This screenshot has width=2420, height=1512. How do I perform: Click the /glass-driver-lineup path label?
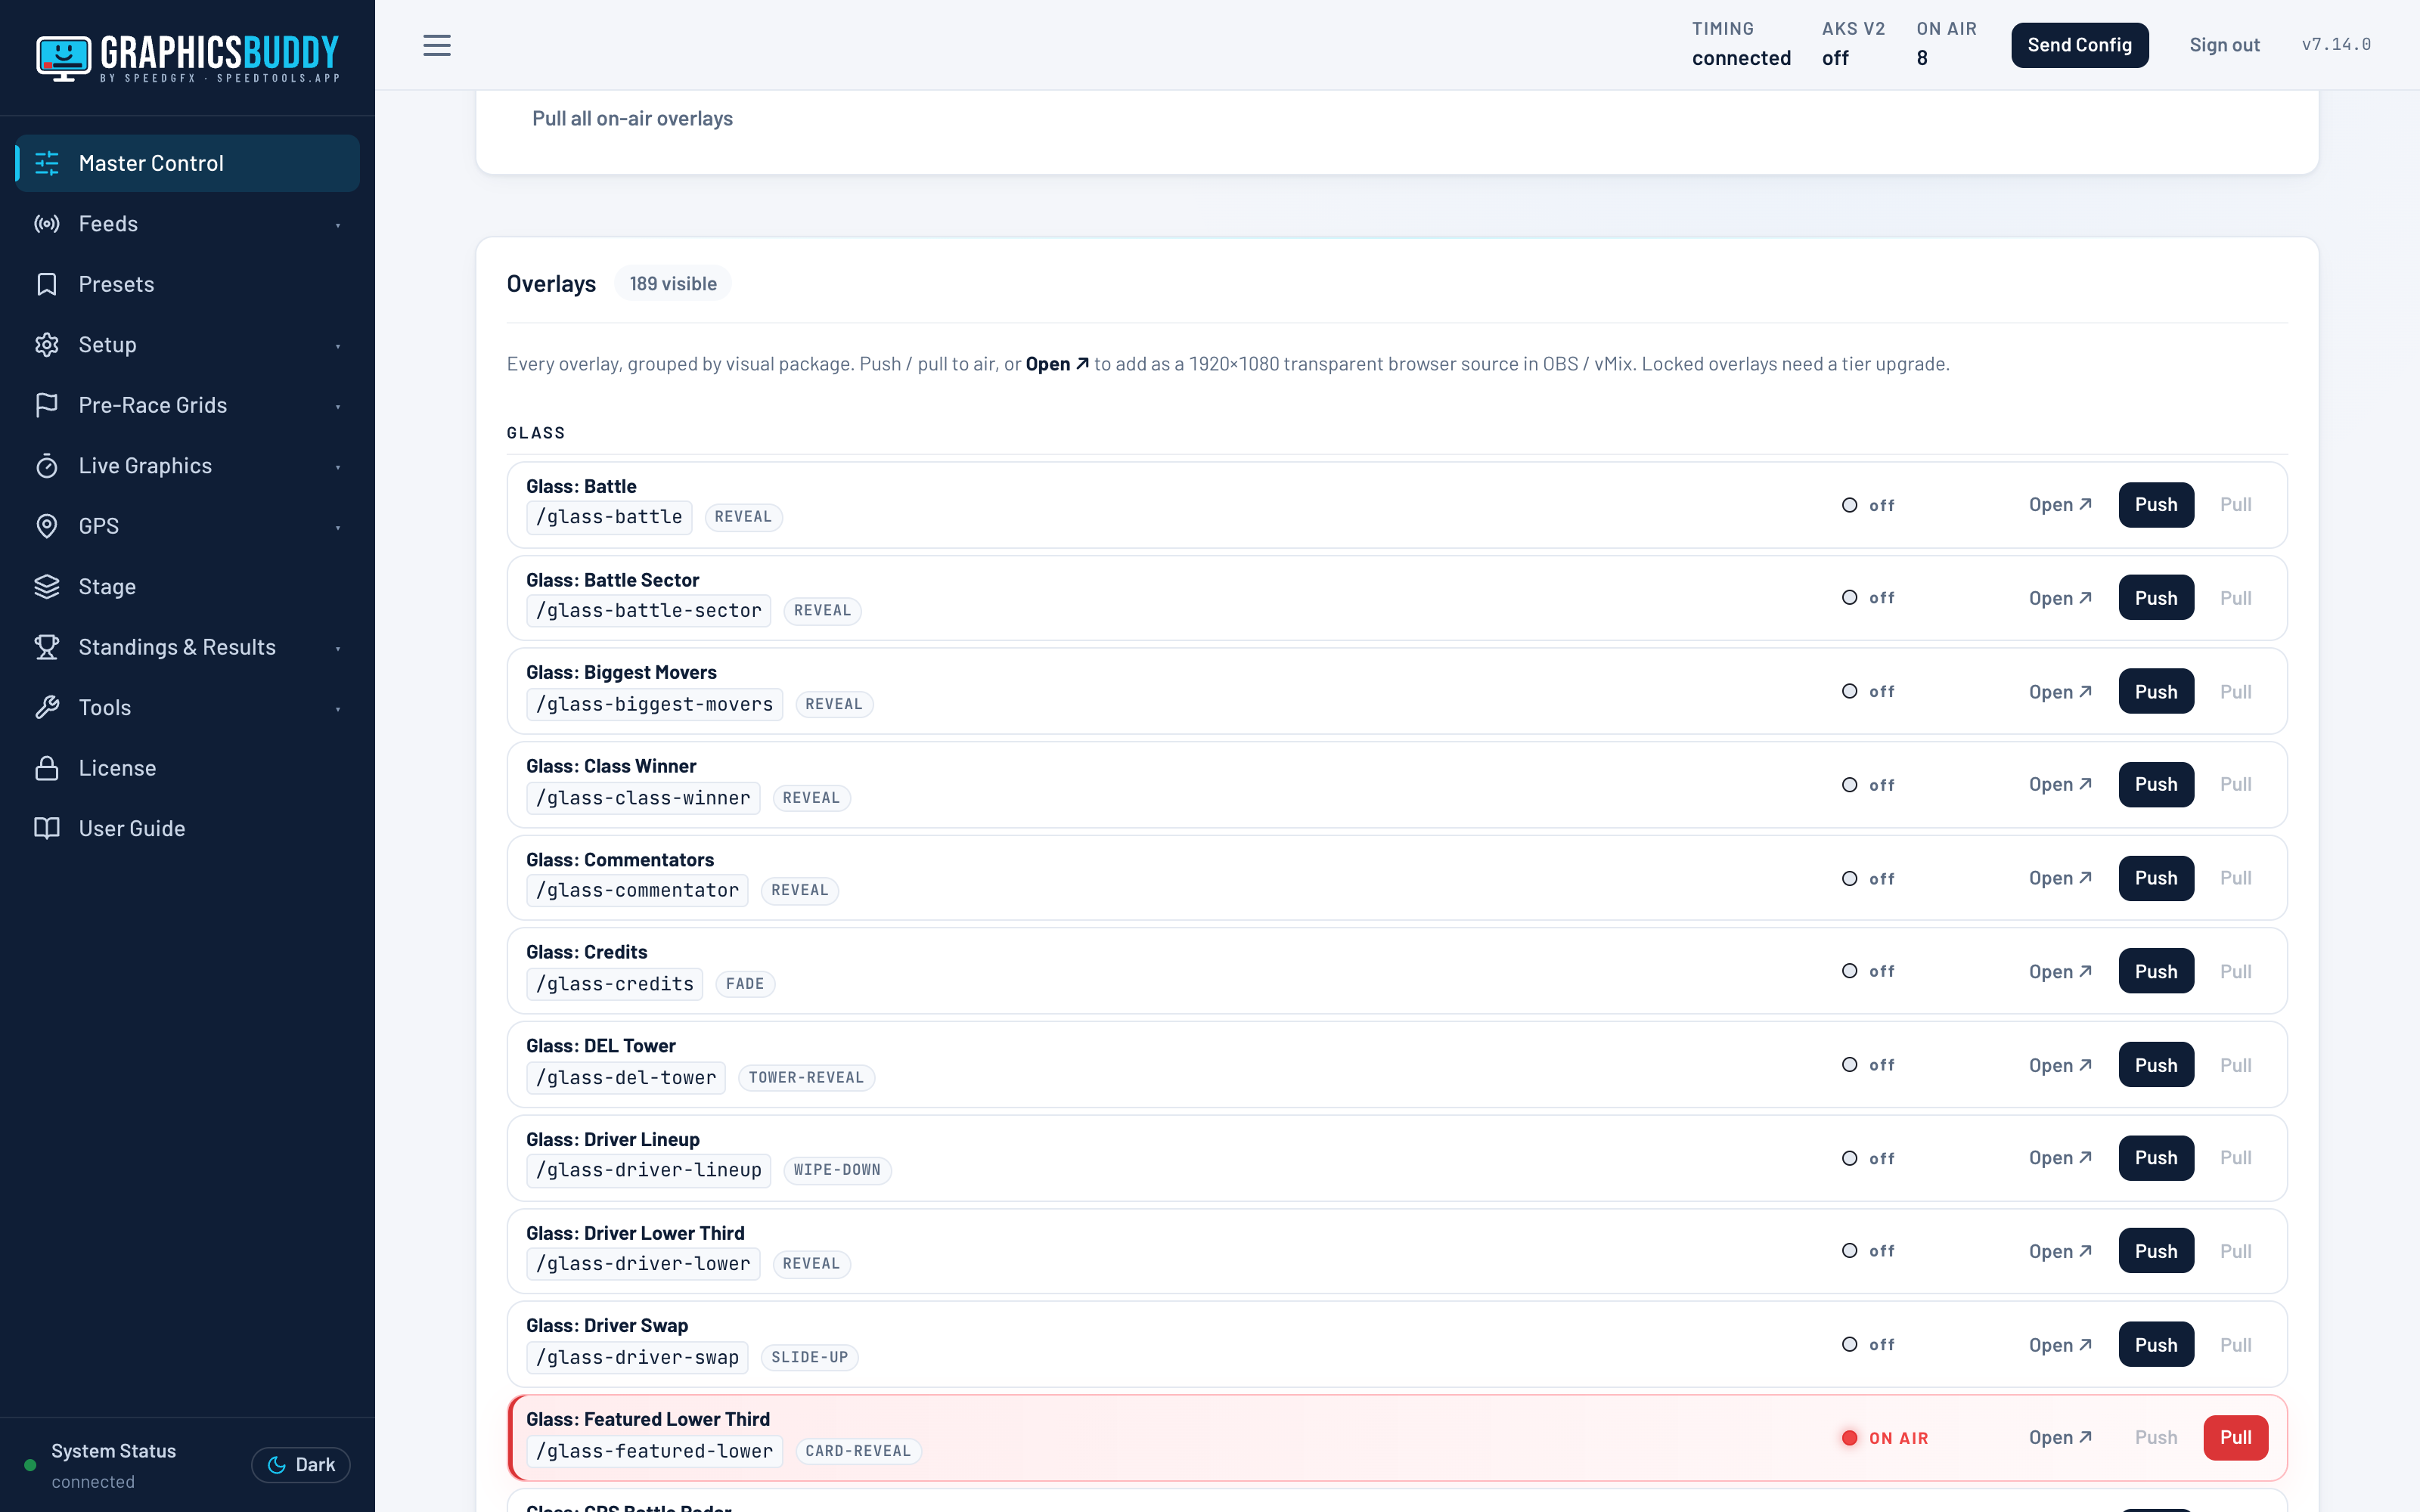click(x=648, y=1170)
